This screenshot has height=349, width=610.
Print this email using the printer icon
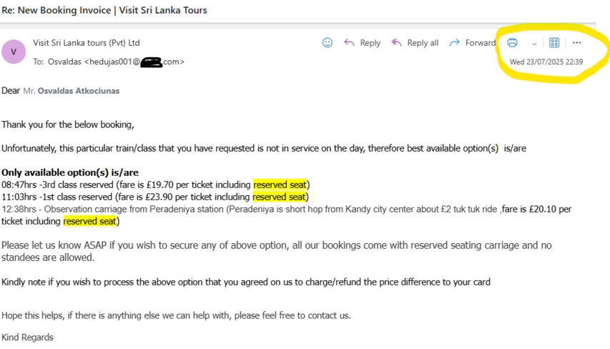coord(512,43)
